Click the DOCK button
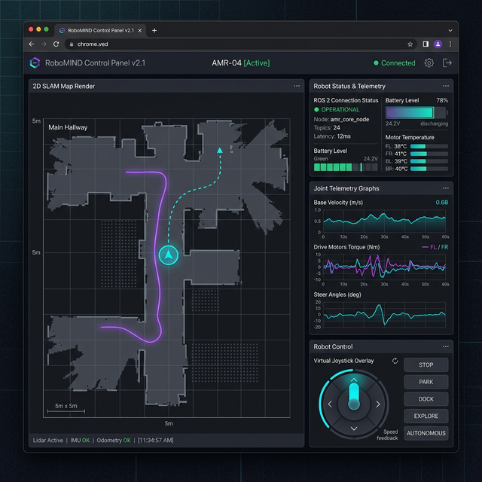The width and height of the screenshot is (482, 482). tap(426, 399)
